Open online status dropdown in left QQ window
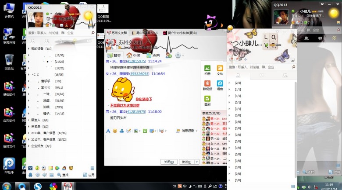 click(51, 14)
